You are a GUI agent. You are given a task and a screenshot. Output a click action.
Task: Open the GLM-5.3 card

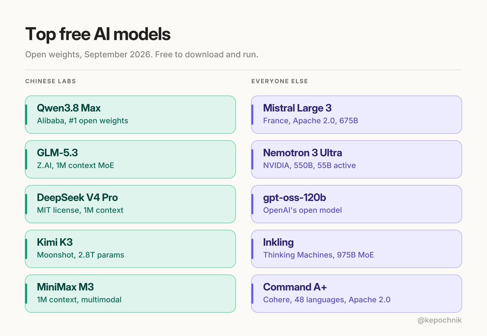pos(130,159)
